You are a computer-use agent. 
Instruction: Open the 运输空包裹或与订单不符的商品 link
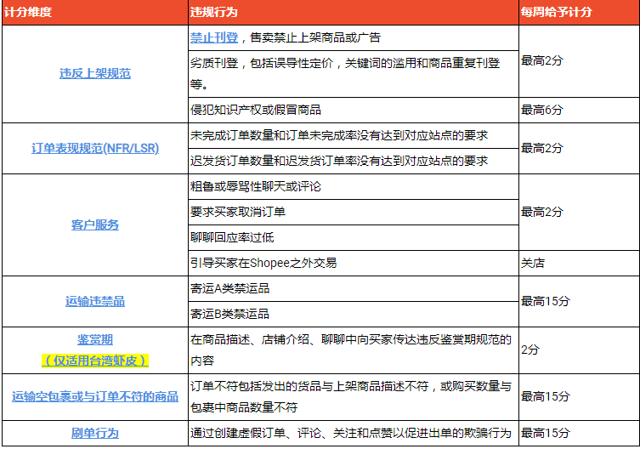(94, 396)
